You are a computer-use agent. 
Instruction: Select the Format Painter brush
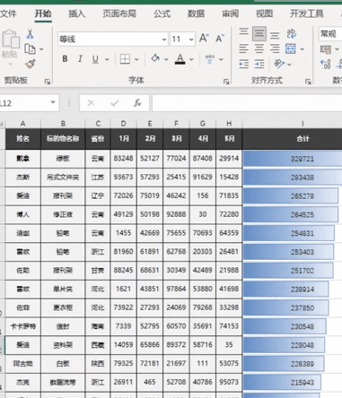[x=30, y=64]
